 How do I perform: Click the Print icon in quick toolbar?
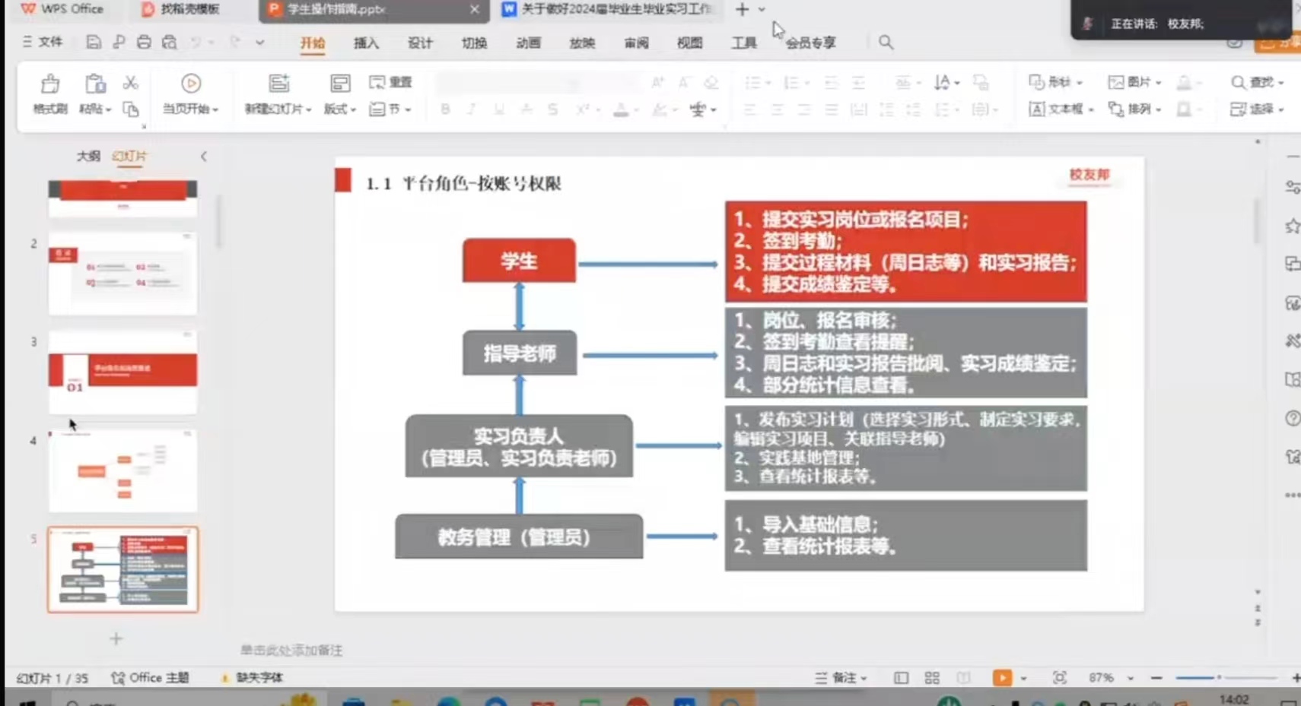(144, 43)
